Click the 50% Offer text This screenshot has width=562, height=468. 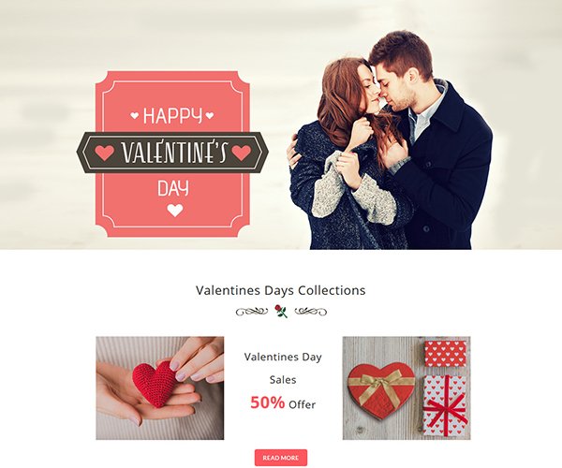[x=283, y=402]
